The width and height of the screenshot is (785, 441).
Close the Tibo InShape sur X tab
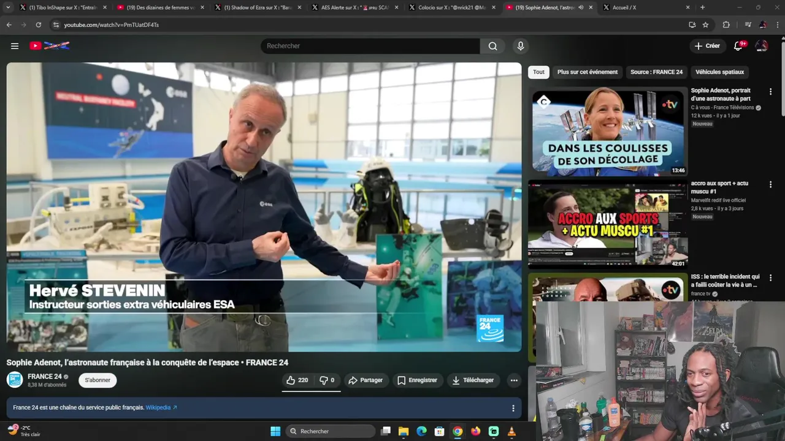(x=105, y=7)
